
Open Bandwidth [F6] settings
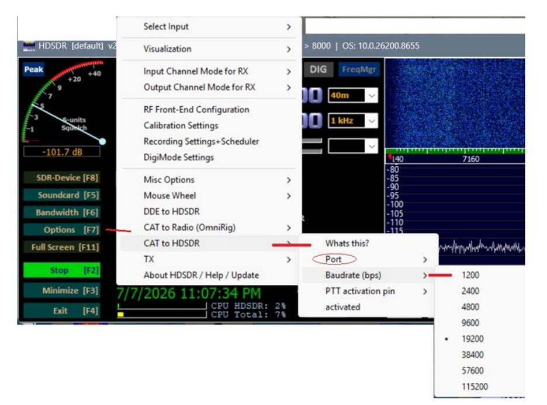(62, 212)
